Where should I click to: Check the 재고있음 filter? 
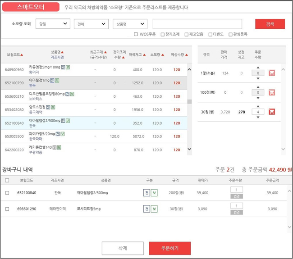coord(186,34)
